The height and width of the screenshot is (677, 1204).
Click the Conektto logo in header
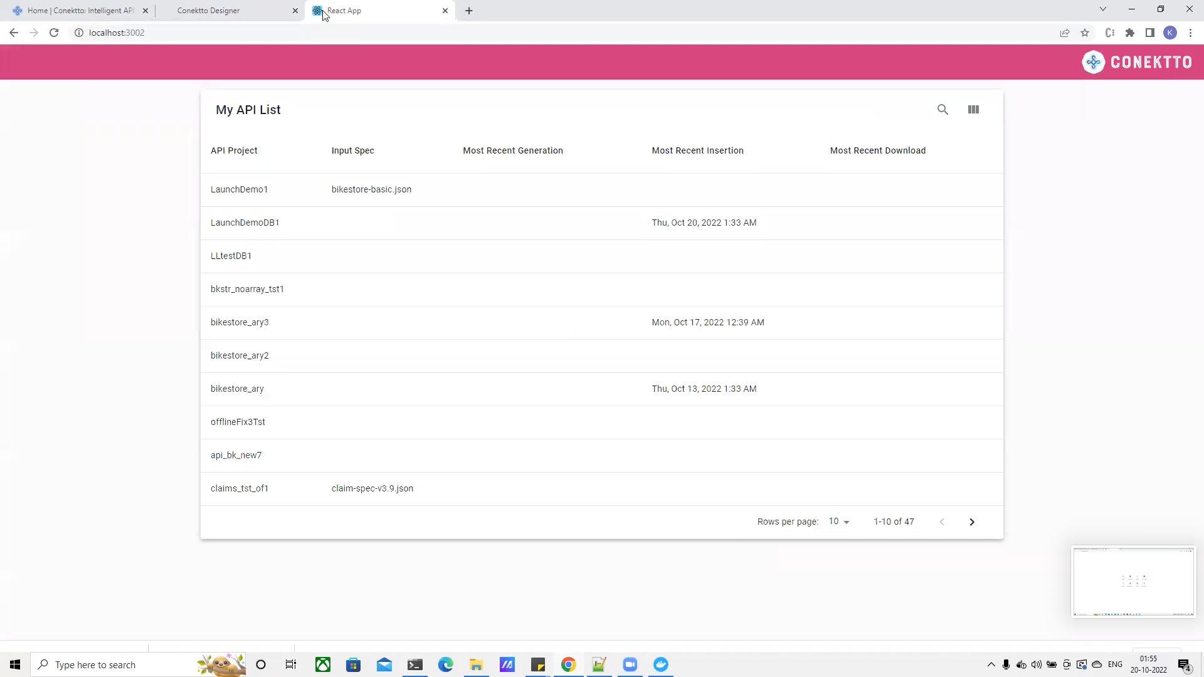point(1137,62)
